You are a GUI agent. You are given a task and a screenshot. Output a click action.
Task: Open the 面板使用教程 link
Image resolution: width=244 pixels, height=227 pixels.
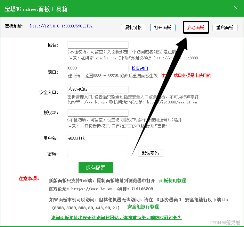click(x=172, y=180)
